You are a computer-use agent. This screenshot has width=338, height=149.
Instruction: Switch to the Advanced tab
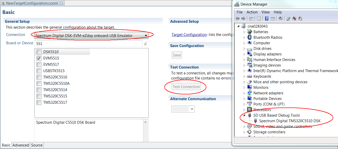point(21,145)
